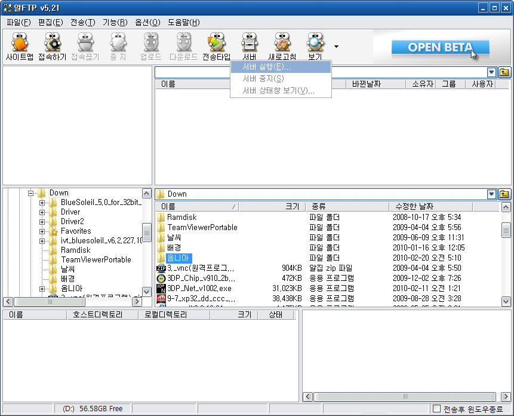
Task: Go up a folder in local Down pane
Action: pyautogui.click(x=504, y=194)
